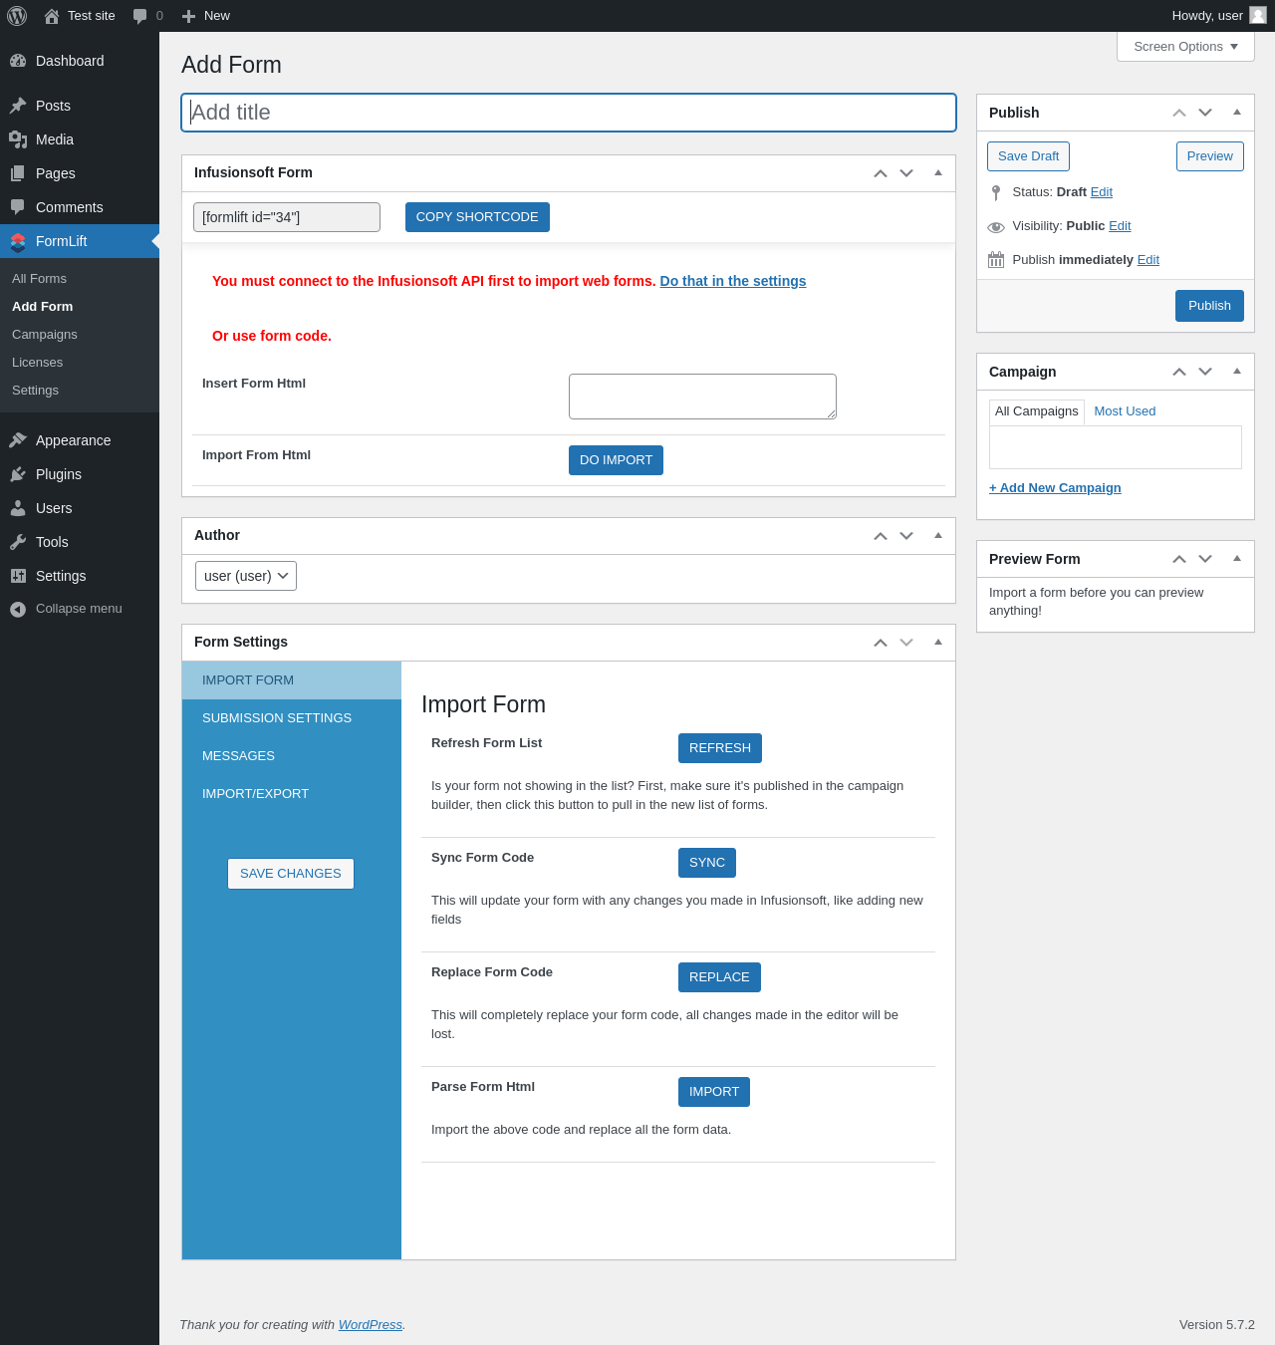
Task: Select the All Campaigns tab
Action: 1037,412
